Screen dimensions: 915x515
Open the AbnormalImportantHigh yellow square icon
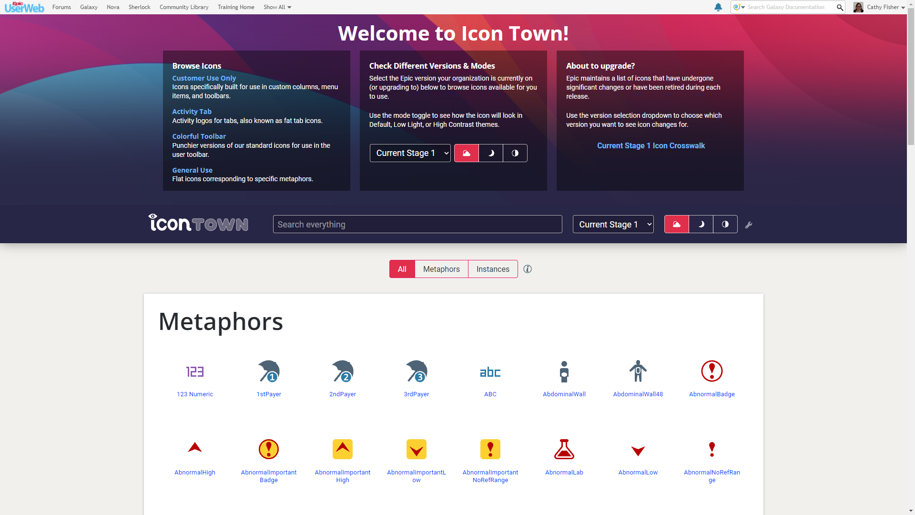[343, 449]
